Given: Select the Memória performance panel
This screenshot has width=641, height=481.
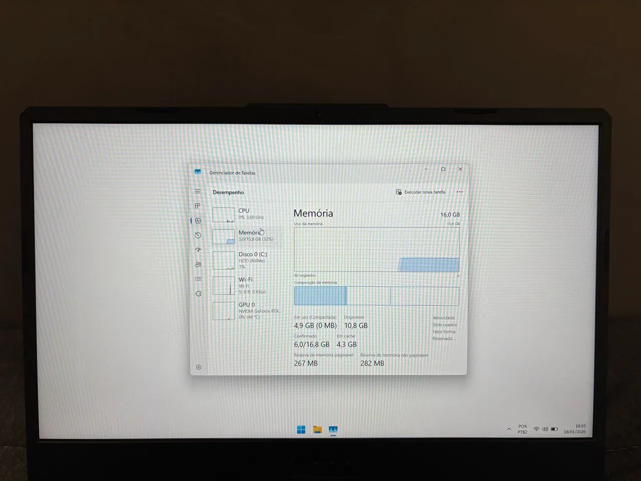Looking at the screenshot, I should tap(235, 235).
